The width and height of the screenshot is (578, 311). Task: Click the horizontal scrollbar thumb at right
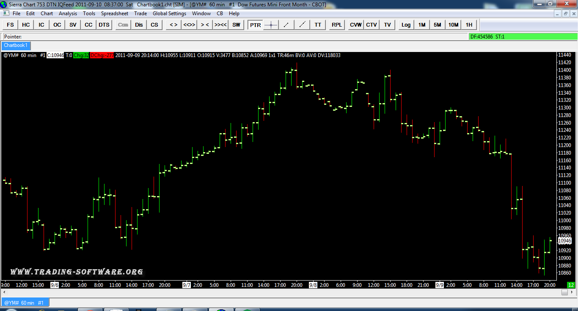pos(564,292)
